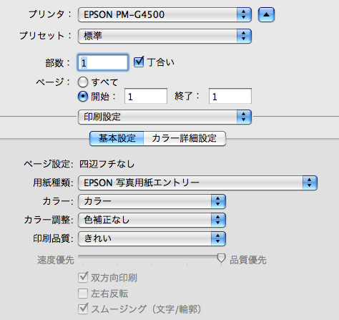Open the 印刷設定 panel dropdown
339x320 pixels.
point(164,117)
